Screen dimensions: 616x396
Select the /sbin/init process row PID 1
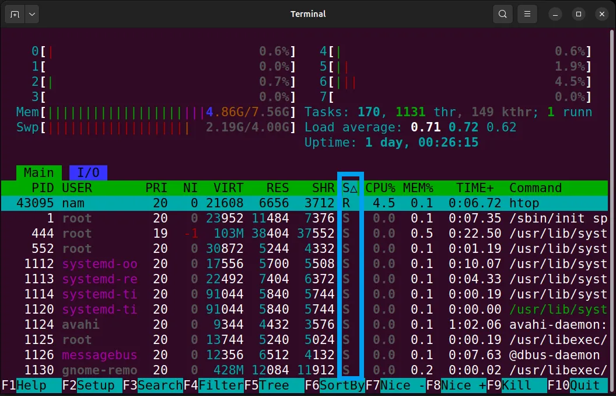pyautogui.click(x=304, y=218)
